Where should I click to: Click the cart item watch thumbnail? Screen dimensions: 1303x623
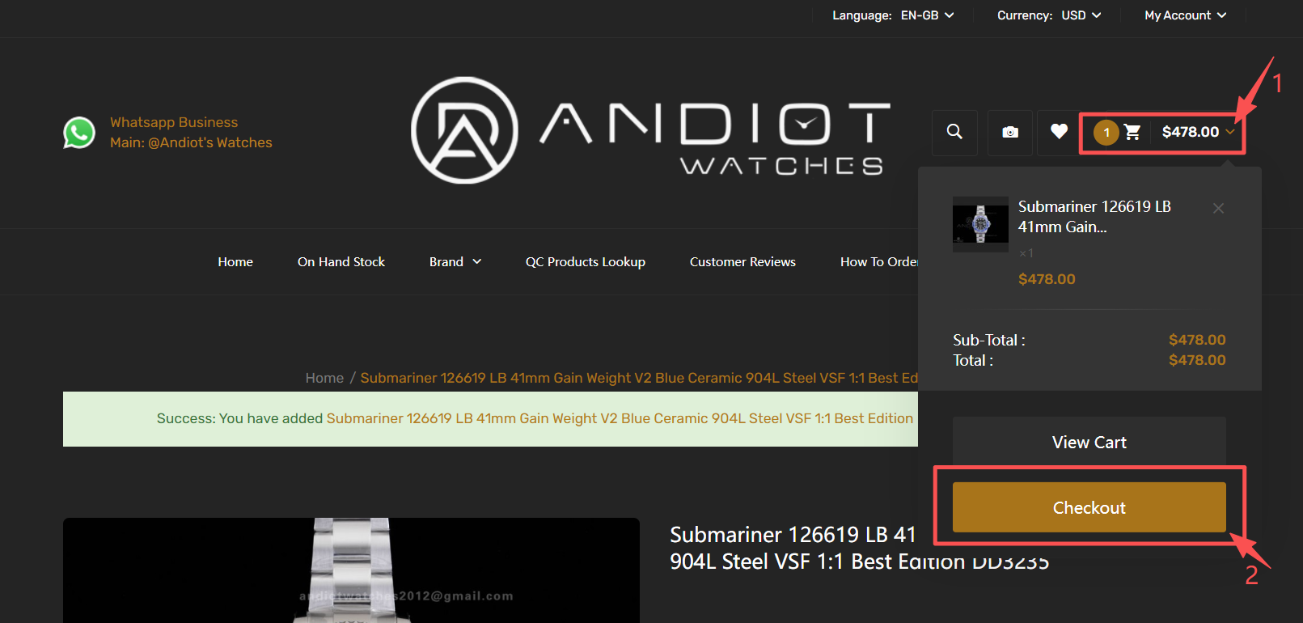tap(980, 224)
